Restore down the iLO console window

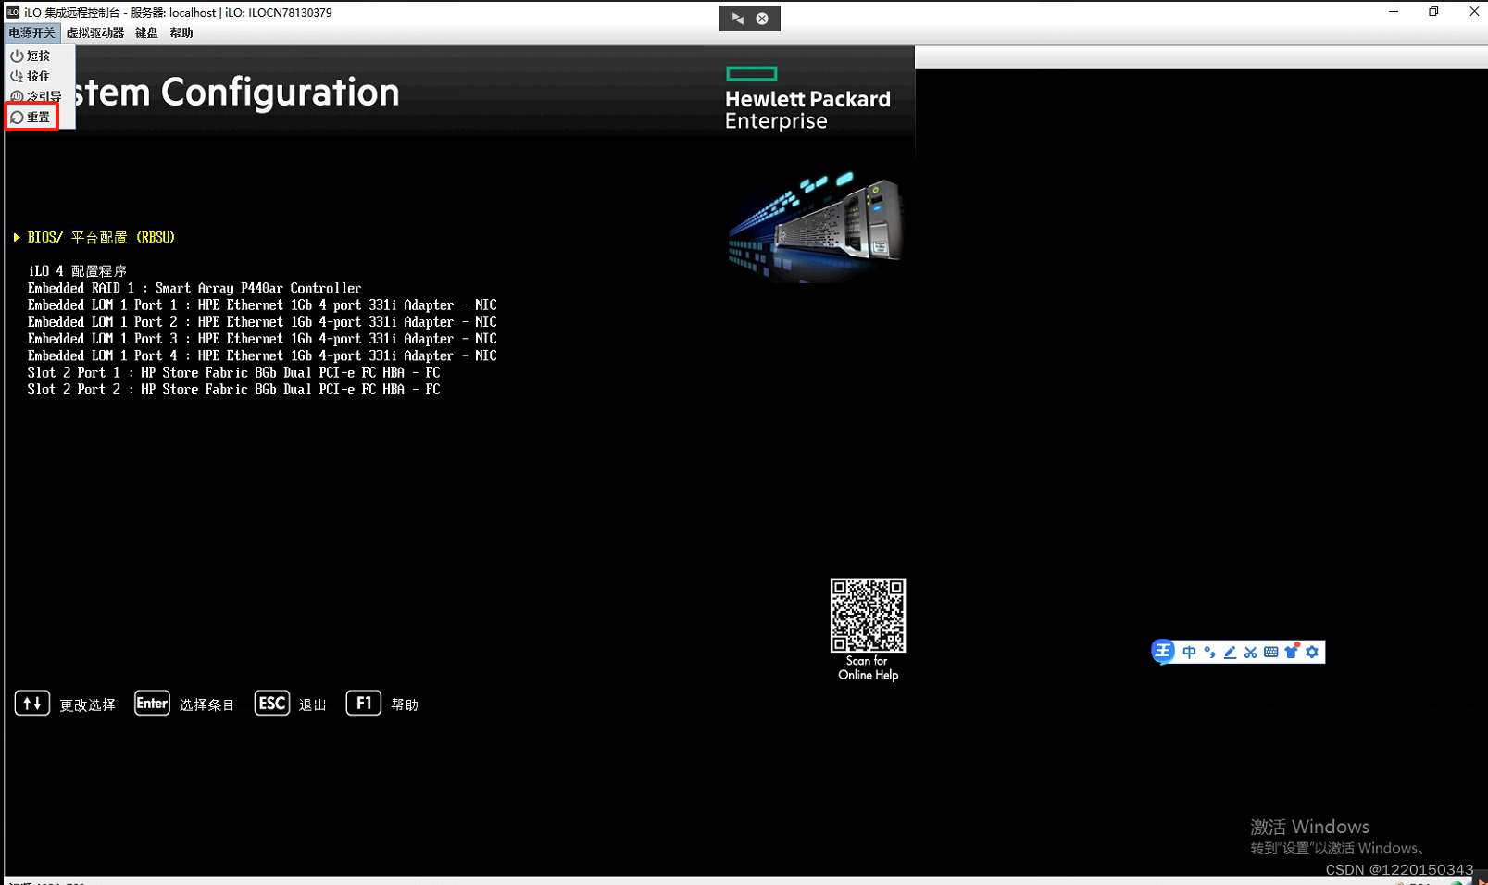click(1433, 12)
